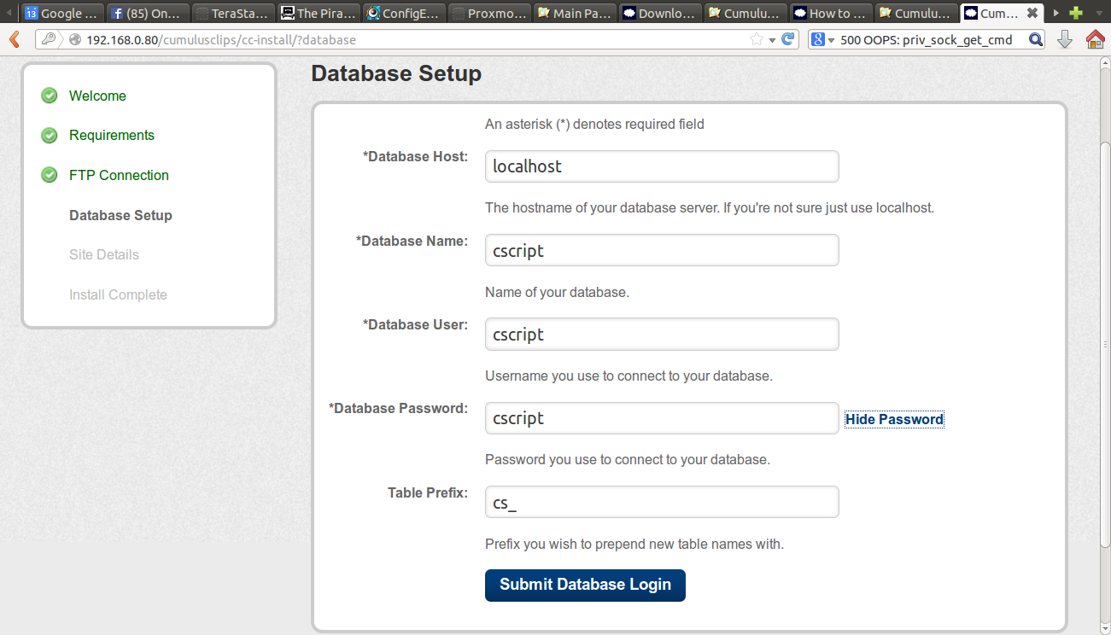Click the reload page icon
Image resolution: width=1111 pixels, height=635 pixels.
788,39
